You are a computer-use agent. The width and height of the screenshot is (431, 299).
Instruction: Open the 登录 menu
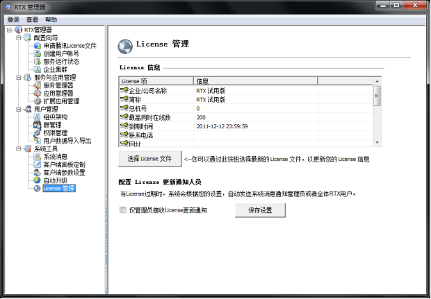(13, 19)
